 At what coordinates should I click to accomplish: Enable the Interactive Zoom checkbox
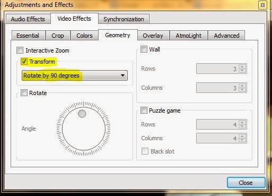coord(20,50)
